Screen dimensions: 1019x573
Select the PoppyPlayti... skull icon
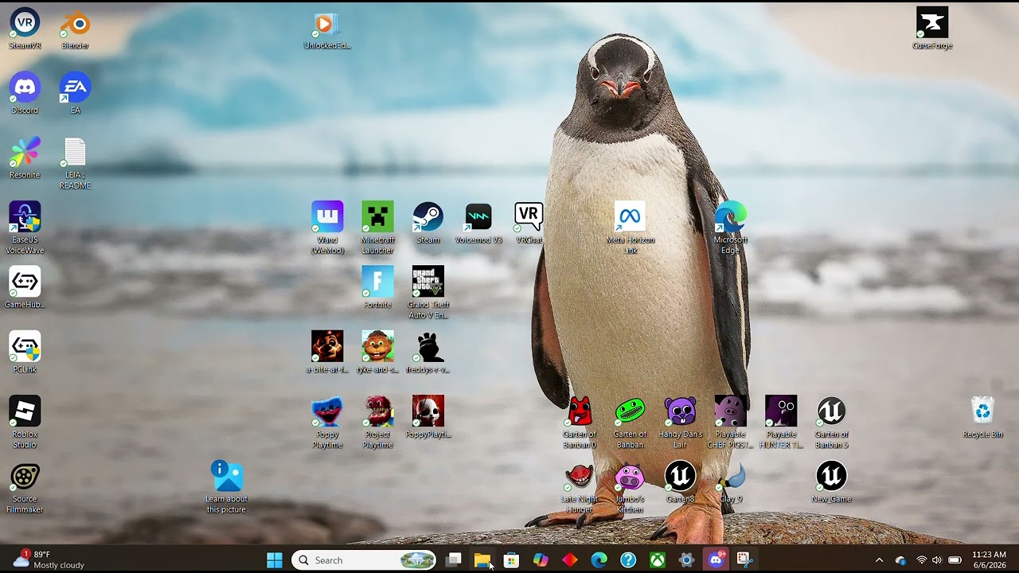click(428, 417)
